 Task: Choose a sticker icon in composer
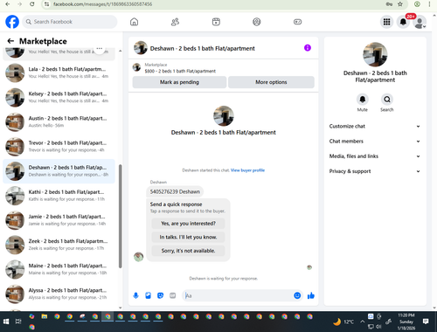160,295
